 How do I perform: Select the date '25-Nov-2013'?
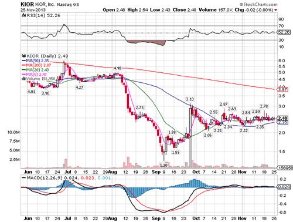click(33, 10)
